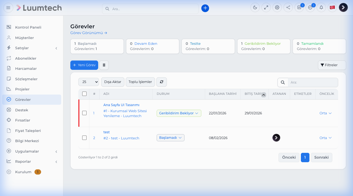Click the blue plus quick-create button

(205, 8)
